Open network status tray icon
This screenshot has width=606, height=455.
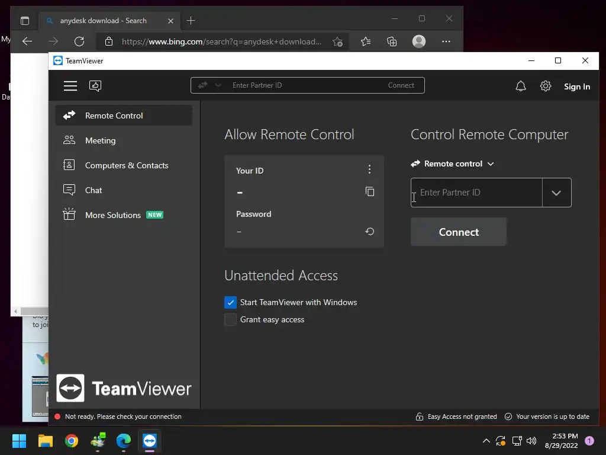[517, 441]
